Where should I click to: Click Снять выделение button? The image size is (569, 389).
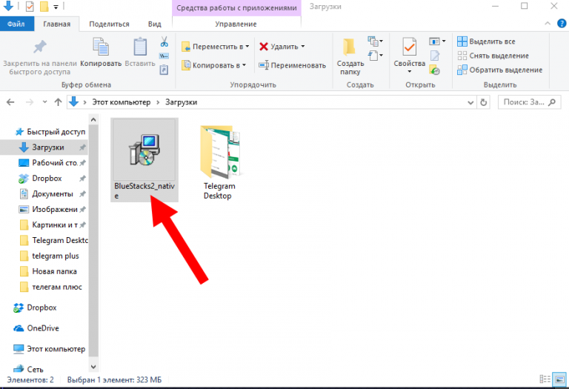[493, 56]
